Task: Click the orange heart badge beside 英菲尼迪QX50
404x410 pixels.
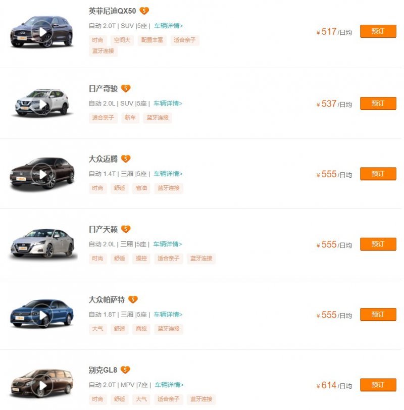Action: [x=144, y=11]
